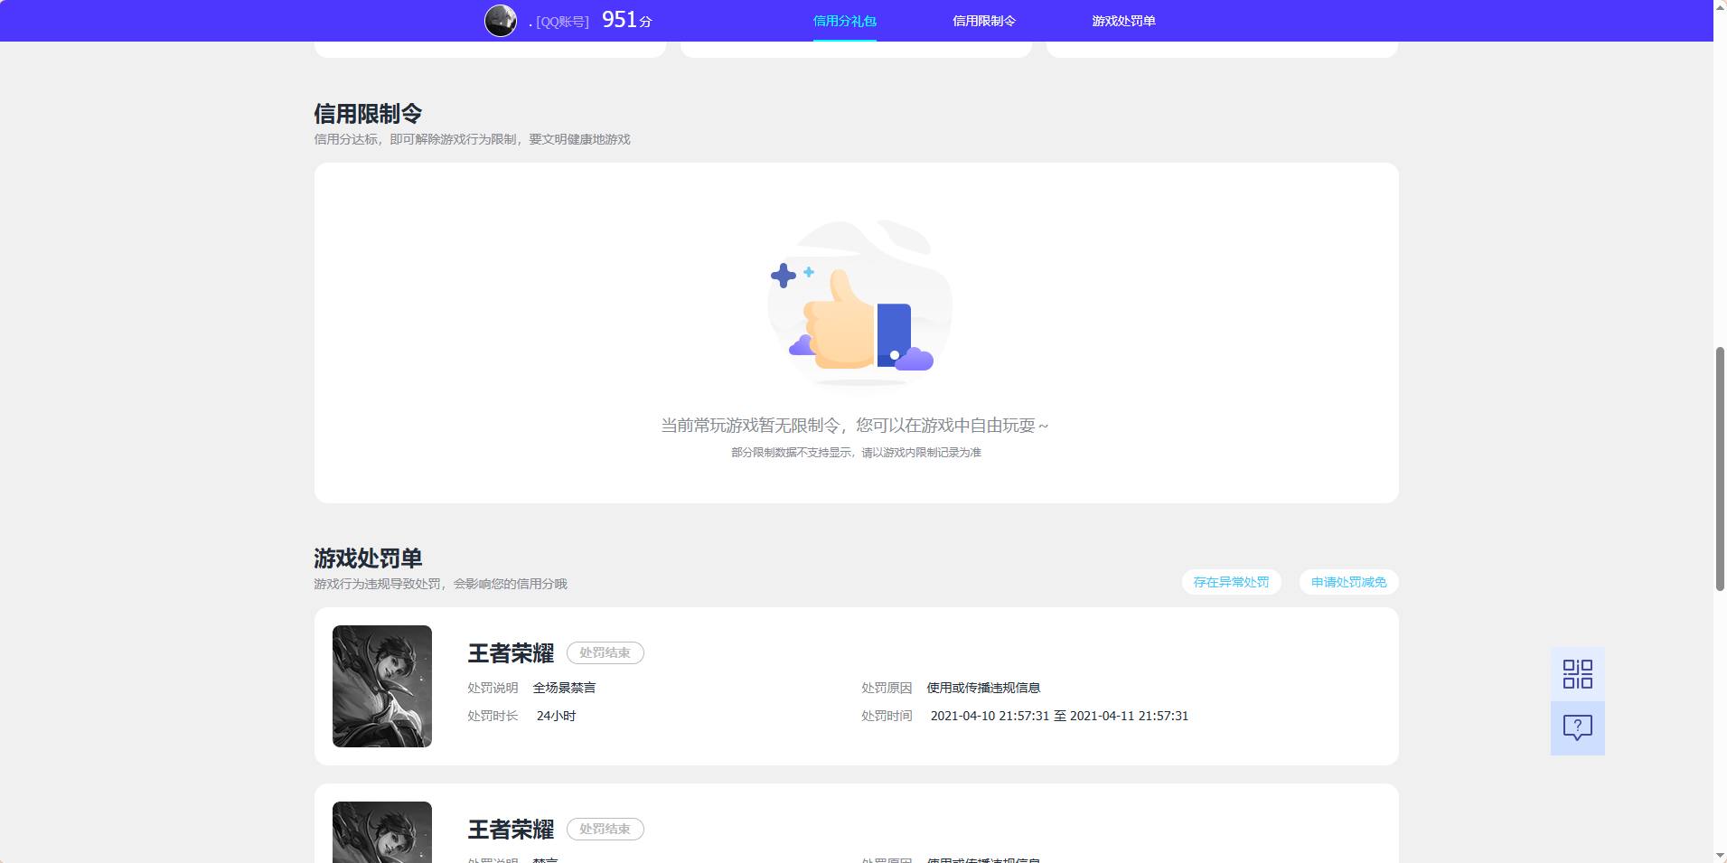
Task: Switch to the 游戏处罚单 tab
Action: 1123,21
